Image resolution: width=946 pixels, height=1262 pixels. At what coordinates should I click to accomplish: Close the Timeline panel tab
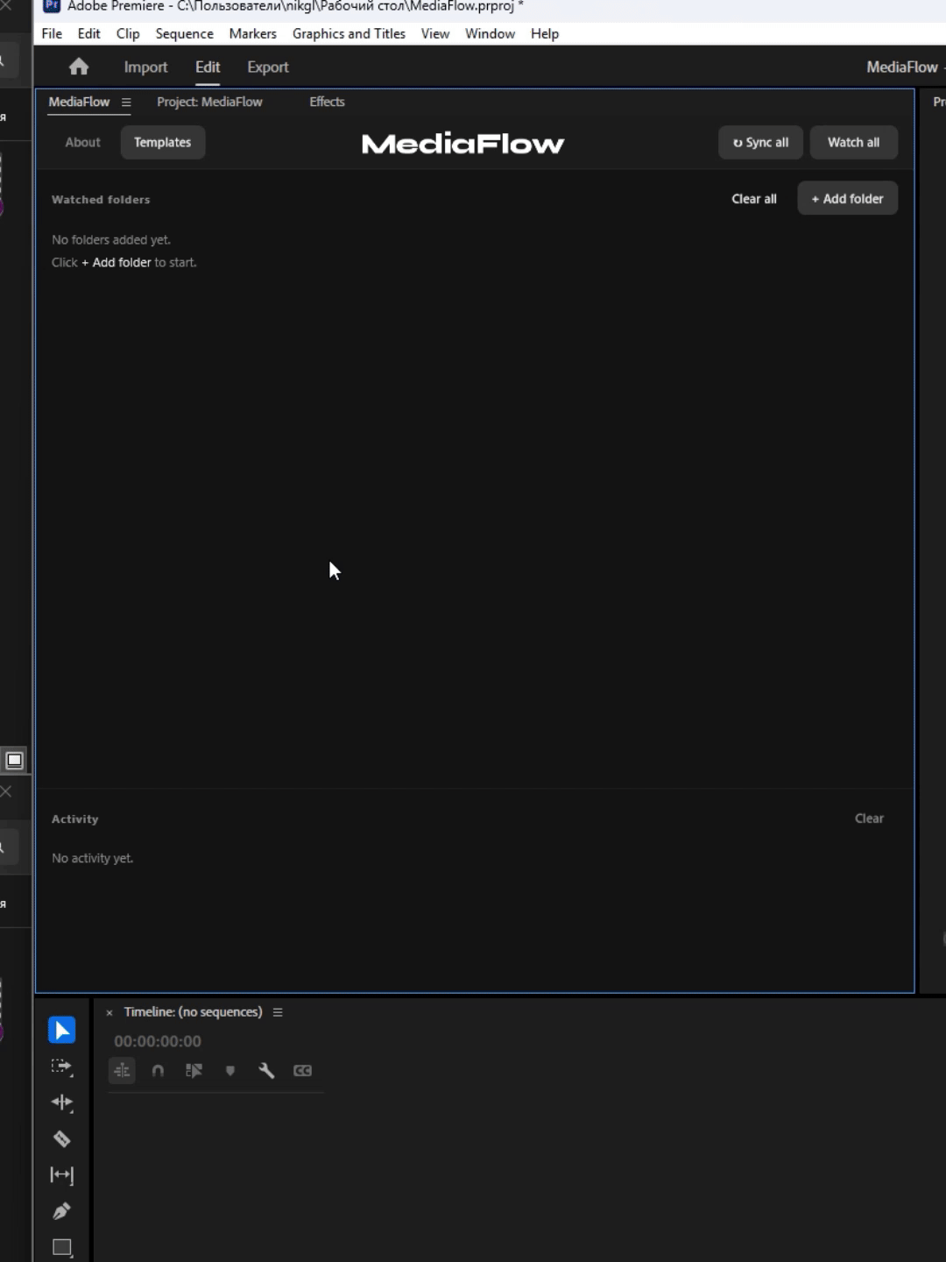coord(109,1012)
